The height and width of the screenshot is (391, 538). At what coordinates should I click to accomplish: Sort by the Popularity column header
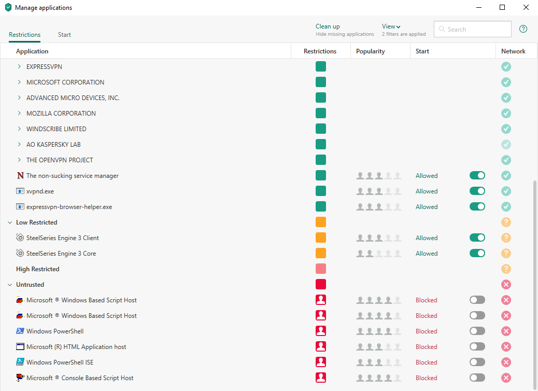click(370, 51)
